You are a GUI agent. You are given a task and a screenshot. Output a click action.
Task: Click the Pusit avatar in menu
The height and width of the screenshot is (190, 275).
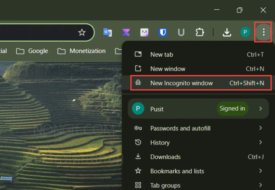coord(138,109)
